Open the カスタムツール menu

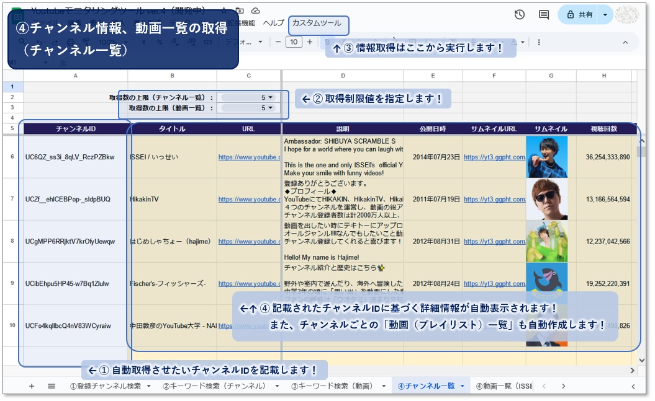tap(317, 23)
